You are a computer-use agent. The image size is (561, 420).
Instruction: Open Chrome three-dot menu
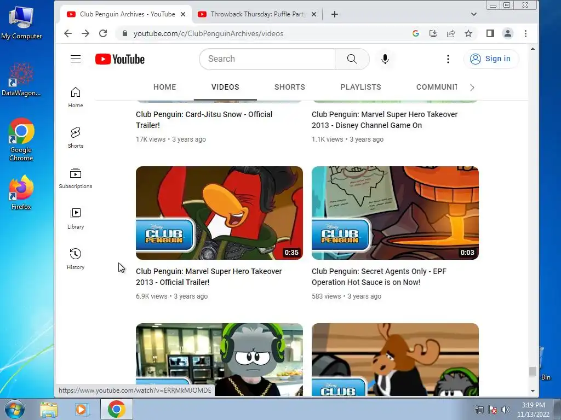point(525,33)
